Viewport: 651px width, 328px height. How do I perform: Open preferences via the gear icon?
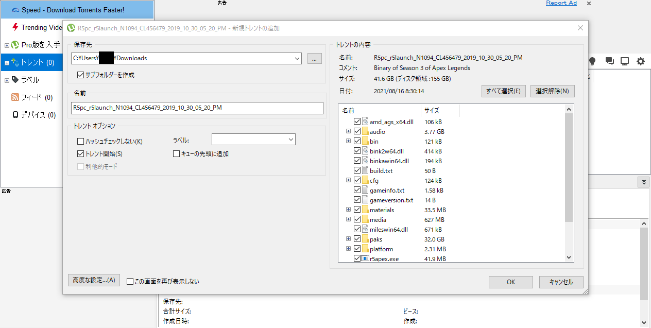click(x=641, y=61)
